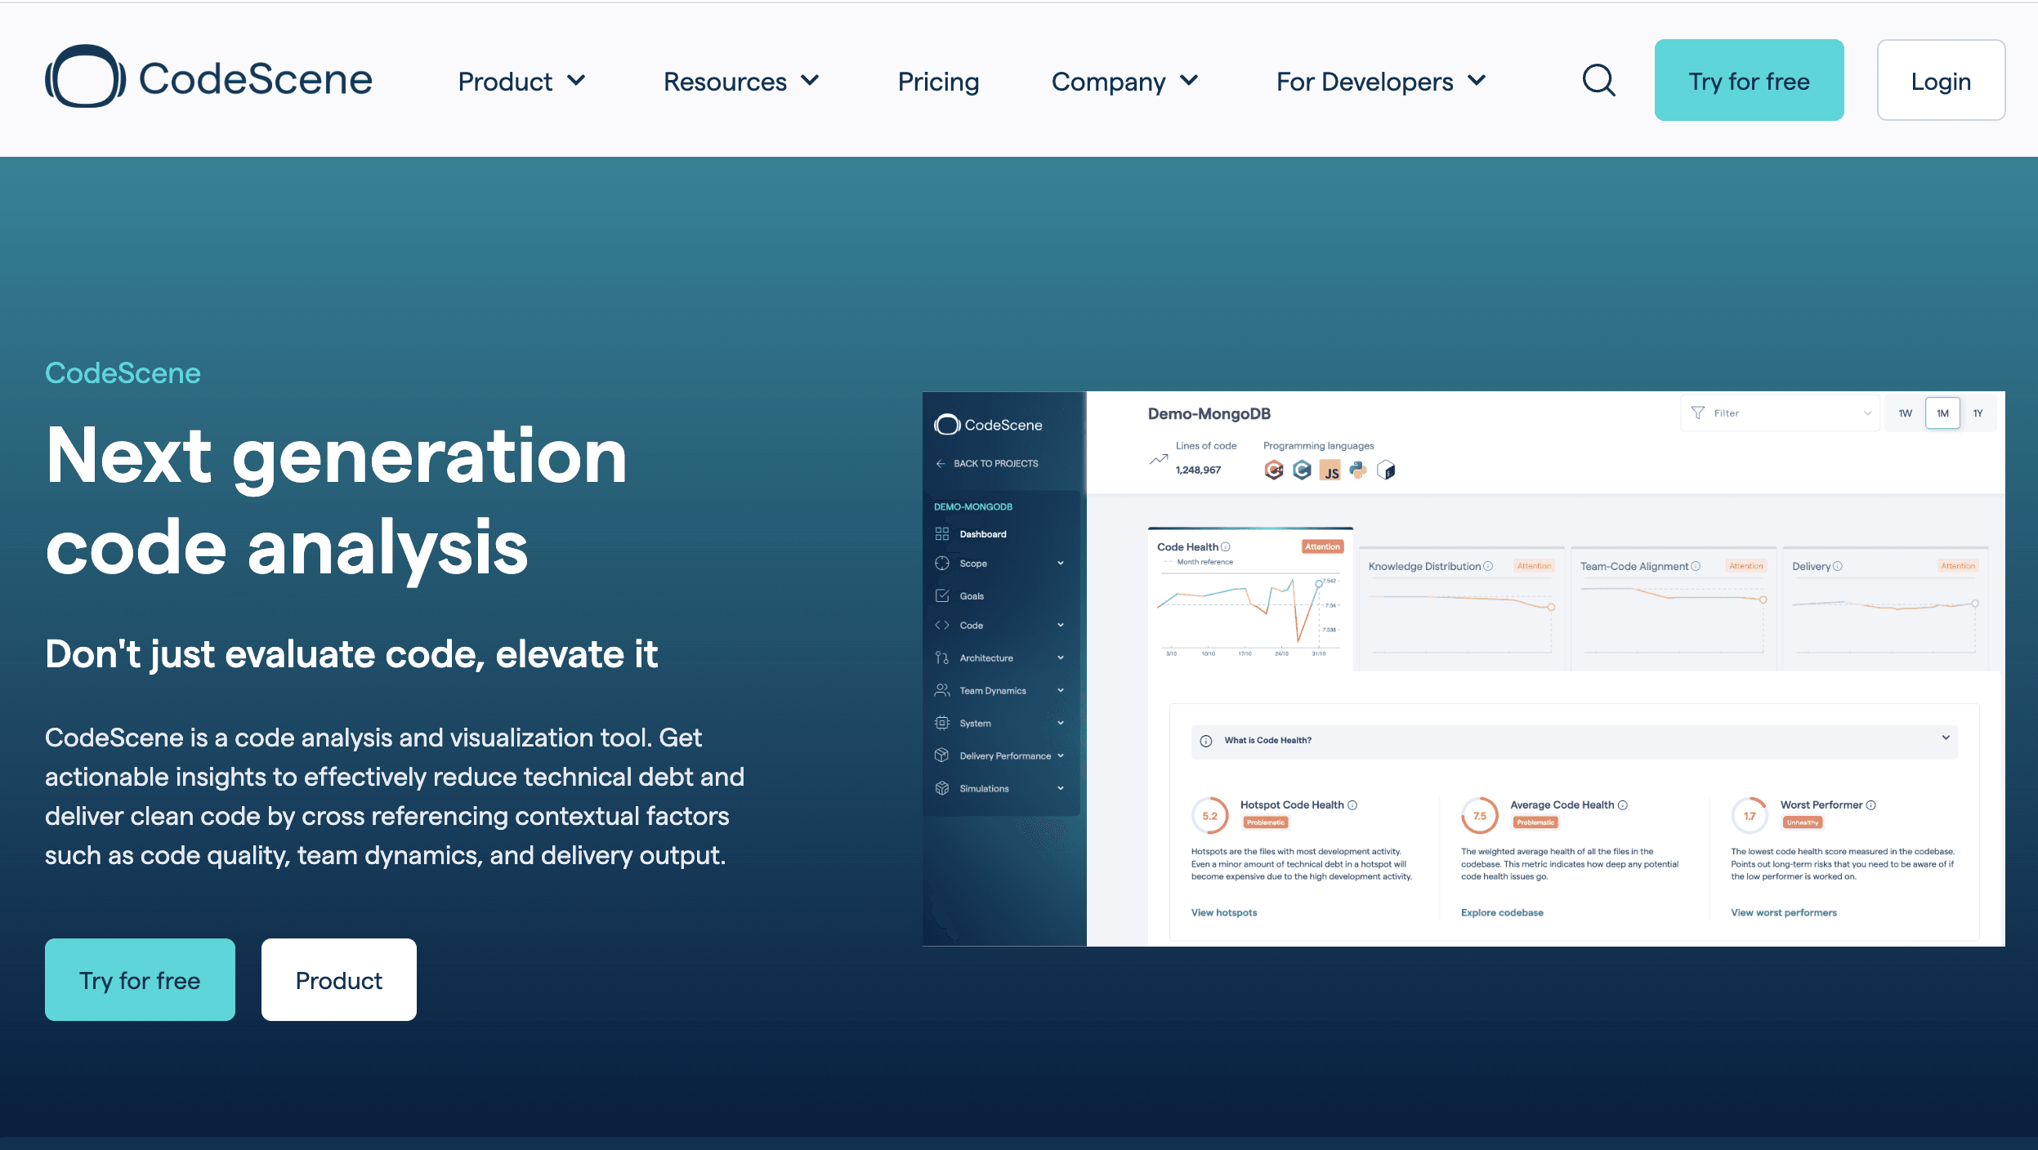Viewport: 2038px width, 1150px height.
Task: Click the info icon beside Team-Code Alignment
Action: (x=1696, y=567)
